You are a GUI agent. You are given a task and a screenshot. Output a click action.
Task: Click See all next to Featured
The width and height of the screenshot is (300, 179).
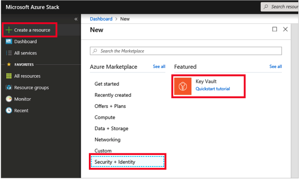pyautogui.click(x=275, y=67)
